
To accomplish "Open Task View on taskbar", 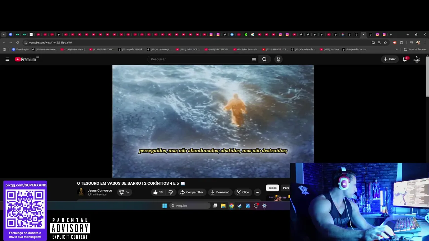I will pos(215,206).
